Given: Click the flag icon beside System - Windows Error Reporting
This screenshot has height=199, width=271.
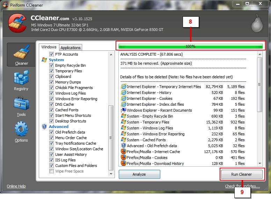Looking at the screenshot, I should 123,134.
